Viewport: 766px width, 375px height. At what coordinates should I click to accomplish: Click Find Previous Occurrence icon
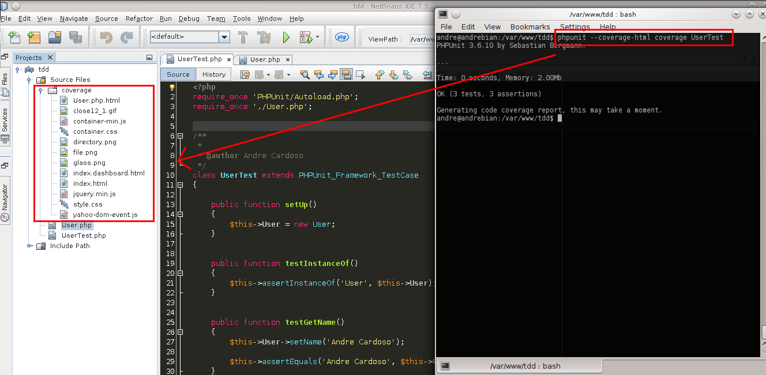pos(319,74)
